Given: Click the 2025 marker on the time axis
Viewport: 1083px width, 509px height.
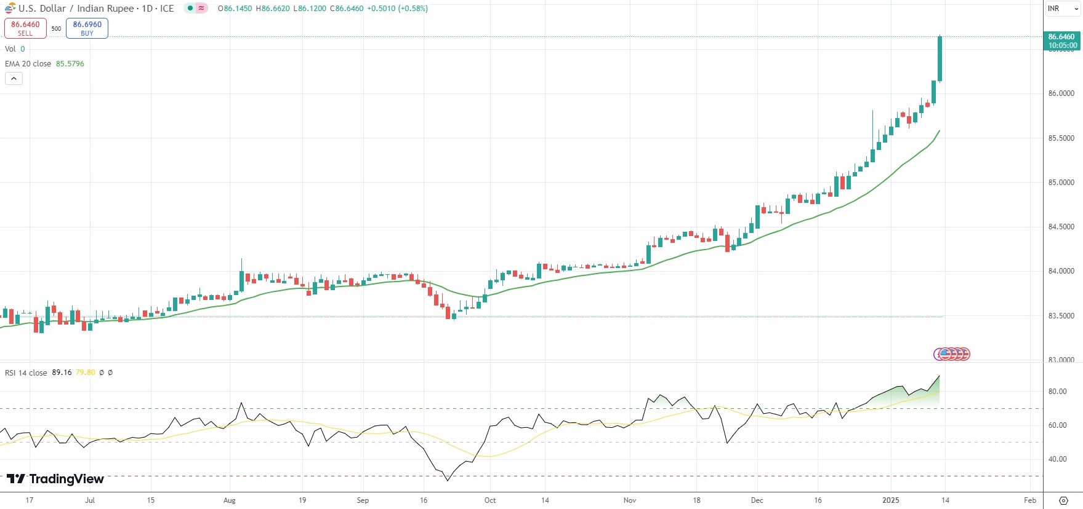Looking at the screenshot, I should click(890, 500).
